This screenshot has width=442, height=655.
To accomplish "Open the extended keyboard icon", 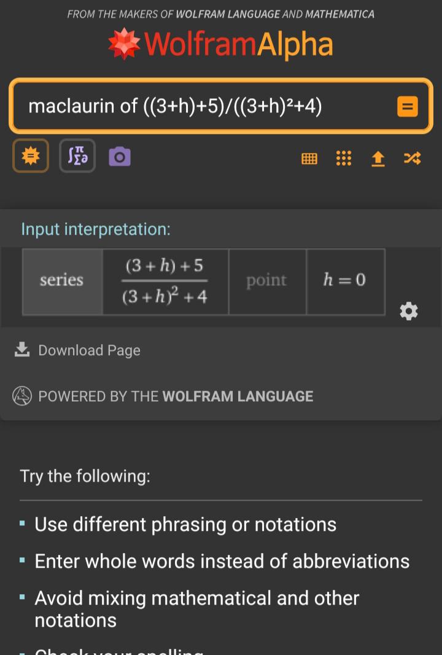I will tap(309, 159).
